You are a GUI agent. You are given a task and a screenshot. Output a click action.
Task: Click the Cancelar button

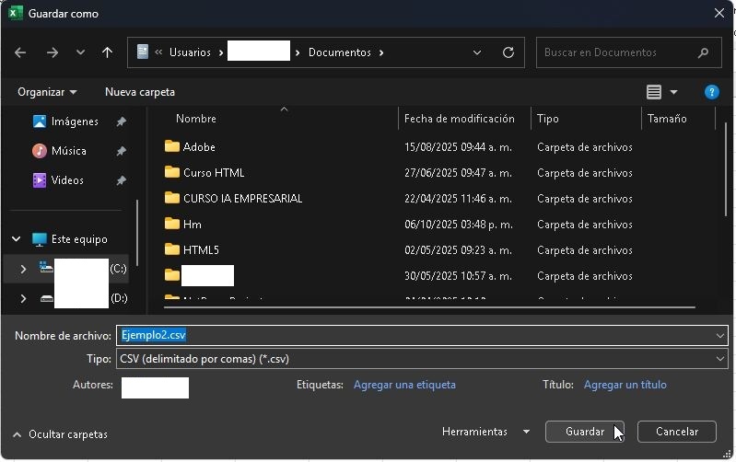click(677, 432)
